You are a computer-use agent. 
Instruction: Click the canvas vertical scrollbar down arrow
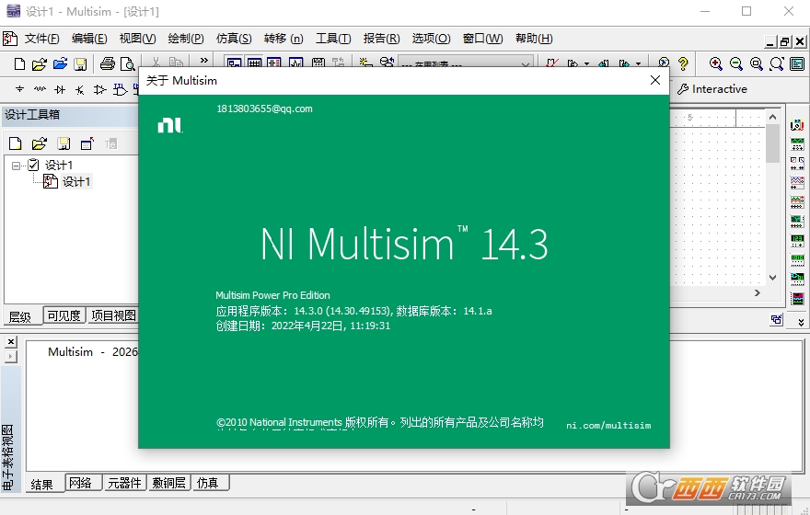[773, 278]
